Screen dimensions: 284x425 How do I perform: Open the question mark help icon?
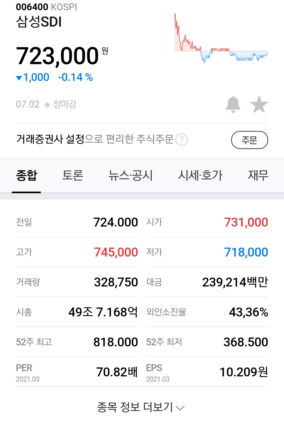click(x=181, y=140)
